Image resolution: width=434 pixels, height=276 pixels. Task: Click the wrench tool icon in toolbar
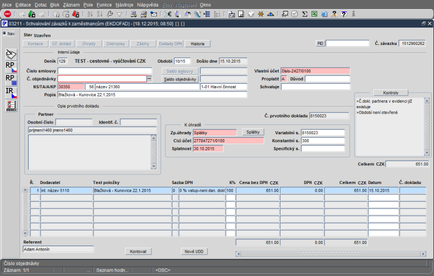click(x=110, y=14)
